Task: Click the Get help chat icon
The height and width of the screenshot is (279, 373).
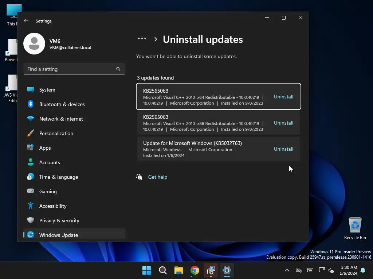Action: coord(139,177)
